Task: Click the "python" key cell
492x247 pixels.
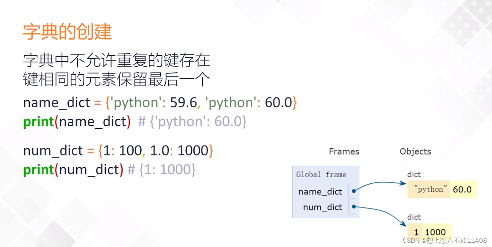Action: point(429,189)
